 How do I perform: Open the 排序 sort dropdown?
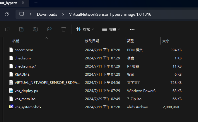coord(85,29)
